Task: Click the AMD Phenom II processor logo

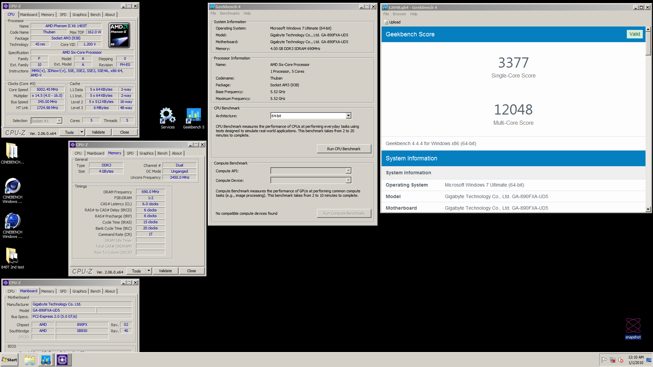Action: pyautogui.click(x=119, y=35)
